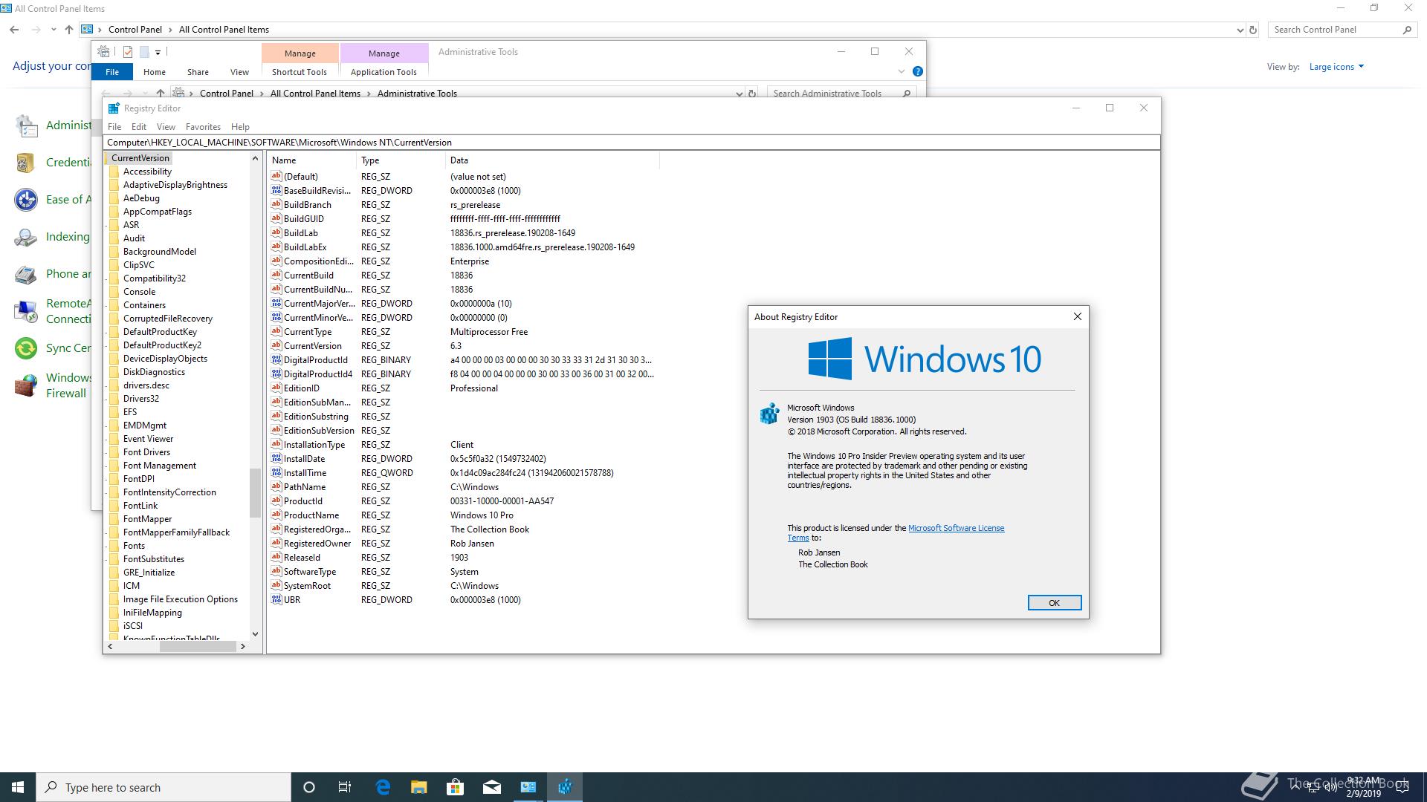Open the Registry Editor Edit menu
1427x802 pixels.
[139, 127]
